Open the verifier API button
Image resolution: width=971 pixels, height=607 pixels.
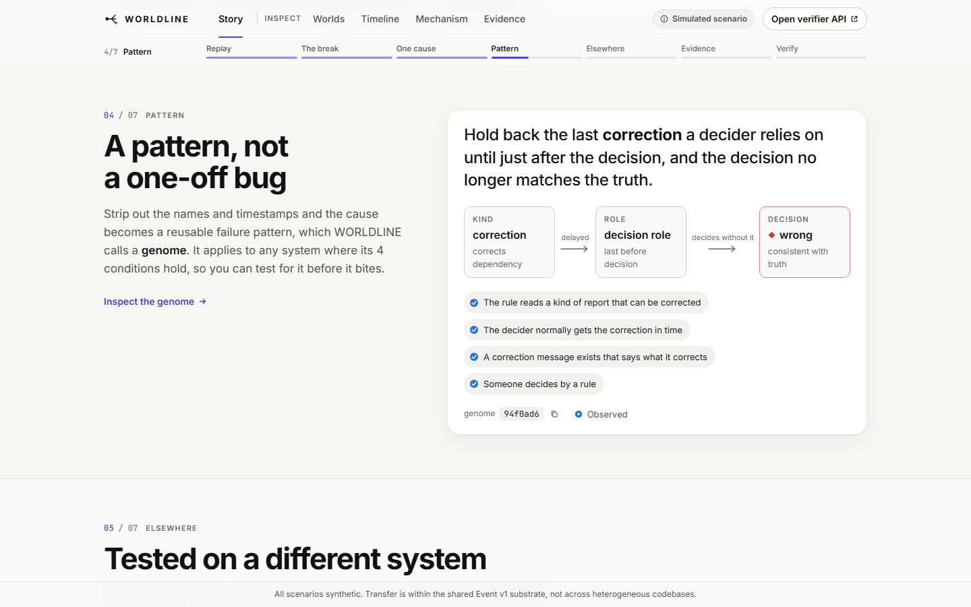pos(815,19)
